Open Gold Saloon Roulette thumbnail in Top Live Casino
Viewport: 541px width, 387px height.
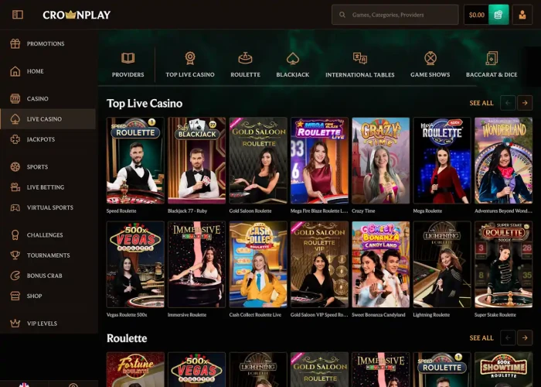[x=258, y=160]
